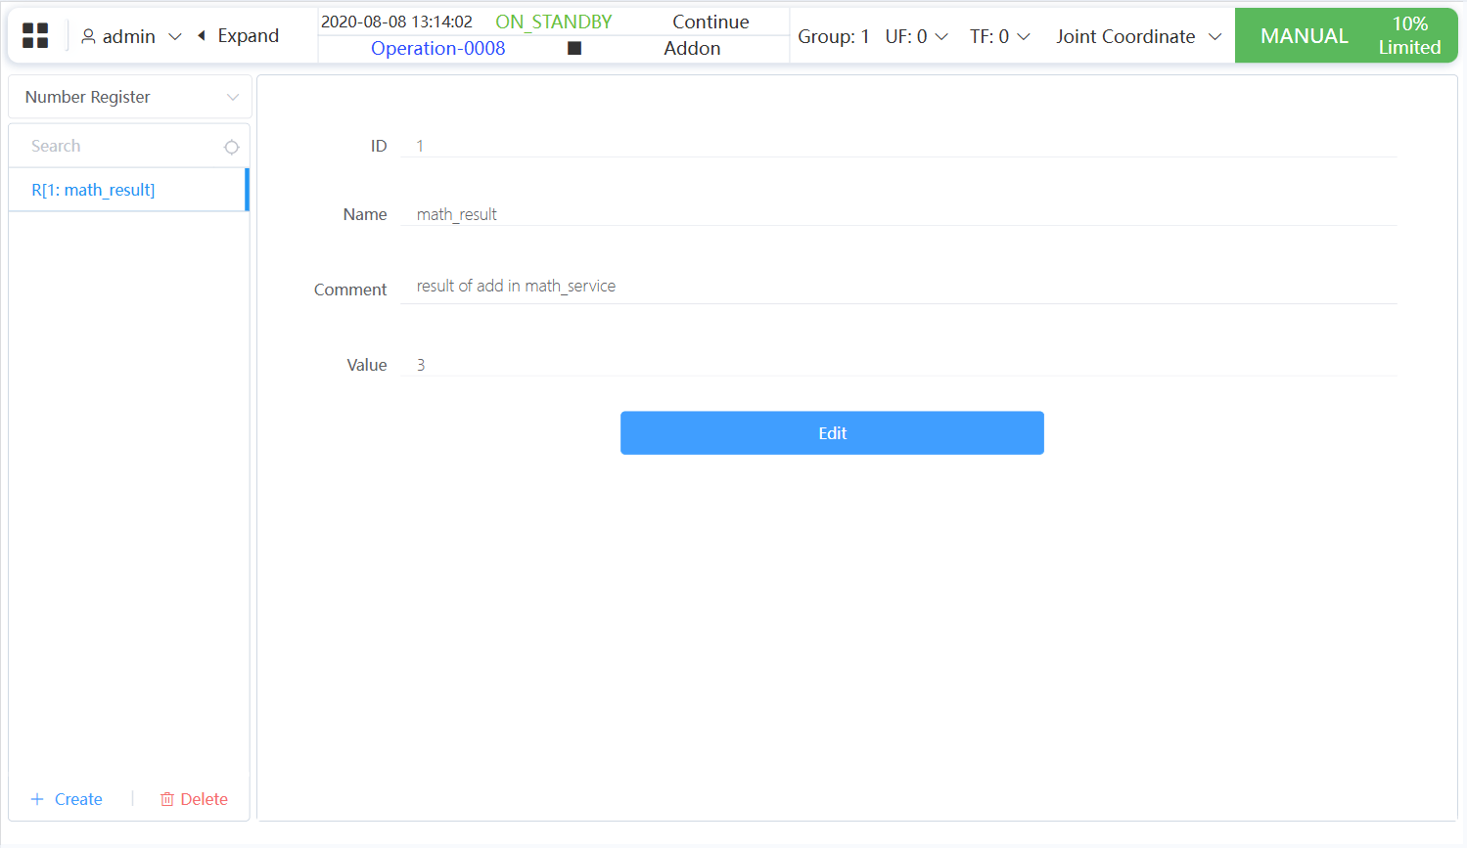Viewport: 1467px width, 848px height.
Task: Open the admin user dropdown chevron
Action: pyautogui.click(x=175, y=36)
